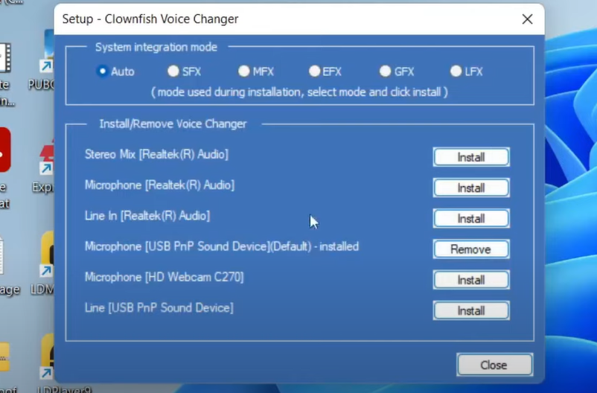Click 'Stereo Mix [Realtek(R) Audio]' label

point(156,155)
